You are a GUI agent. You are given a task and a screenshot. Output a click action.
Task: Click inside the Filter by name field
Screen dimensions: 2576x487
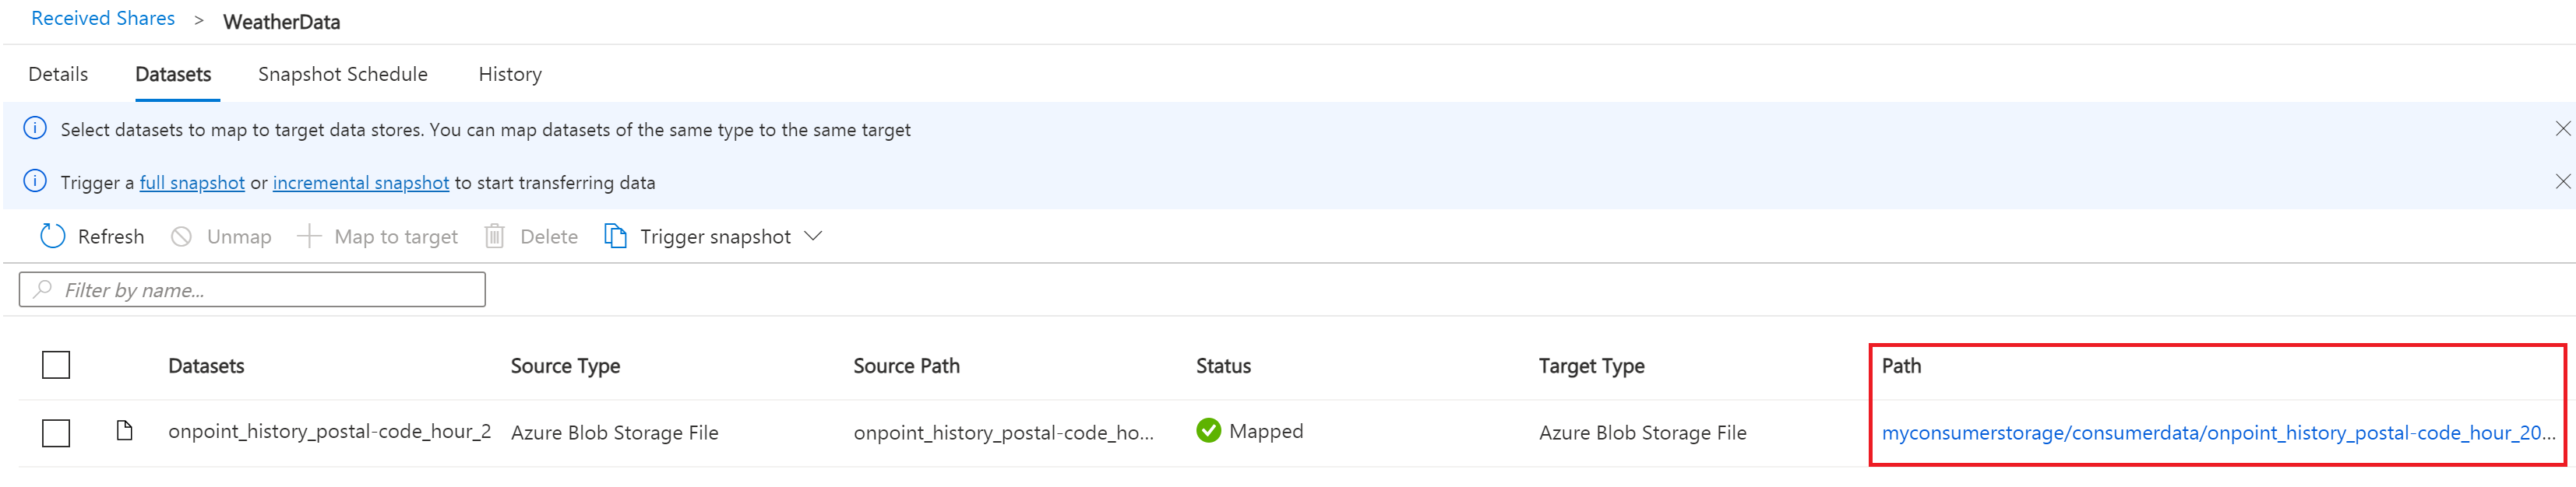pyautogui.click(x=250, y=289)
